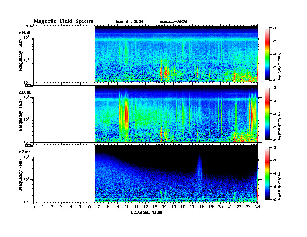
Task: Click hour tick label "18" on time axis
Action: 202,207
